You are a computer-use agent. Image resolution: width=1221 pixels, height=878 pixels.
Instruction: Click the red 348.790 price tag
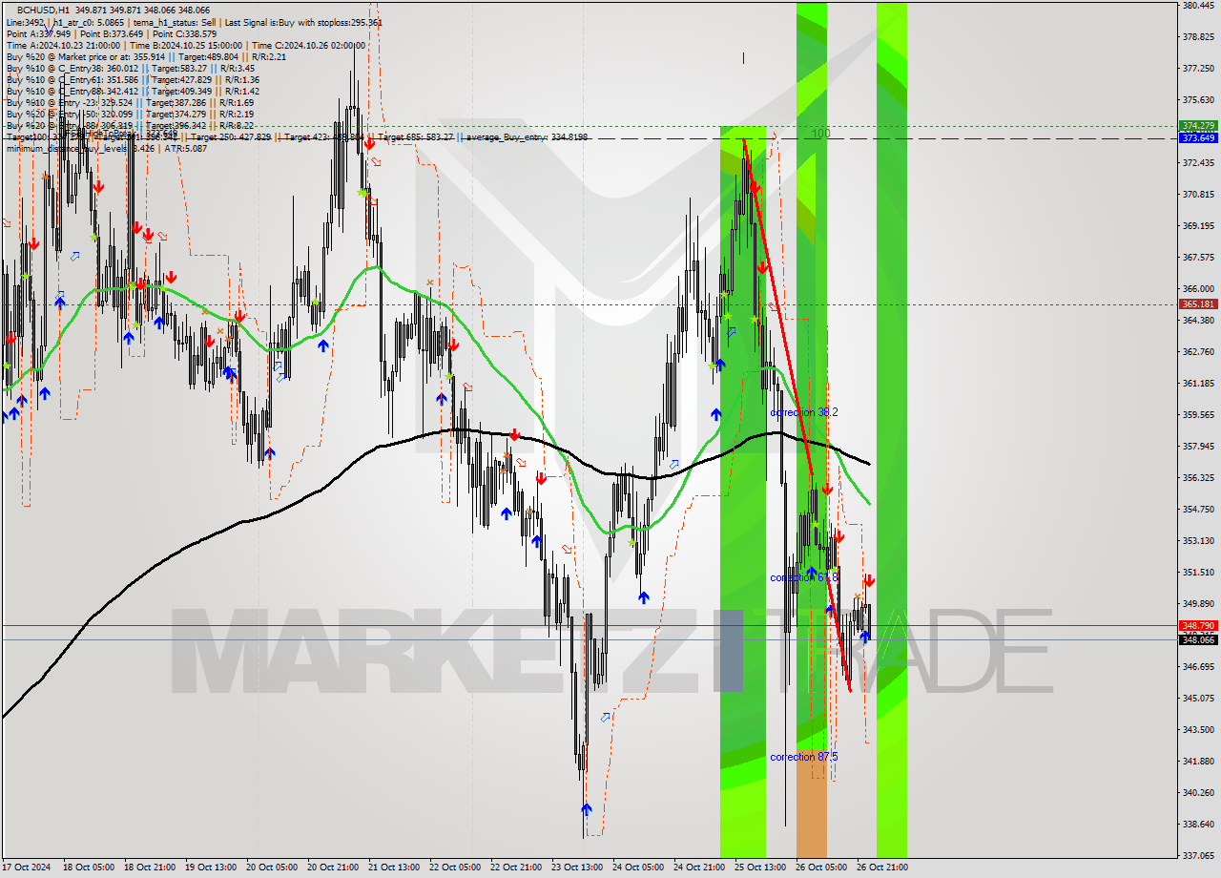click(1198, 626)
